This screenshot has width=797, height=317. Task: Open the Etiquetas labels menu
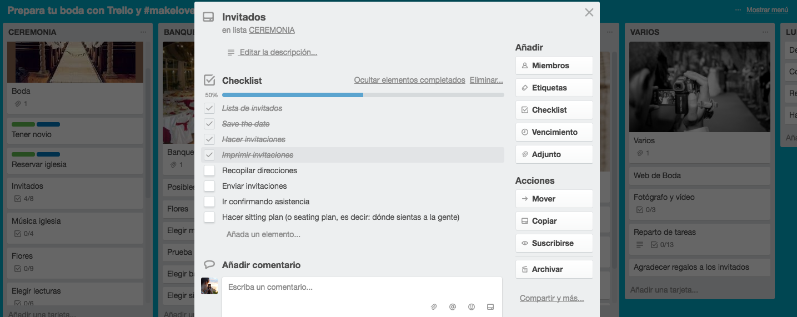click(x=554, y=88)
